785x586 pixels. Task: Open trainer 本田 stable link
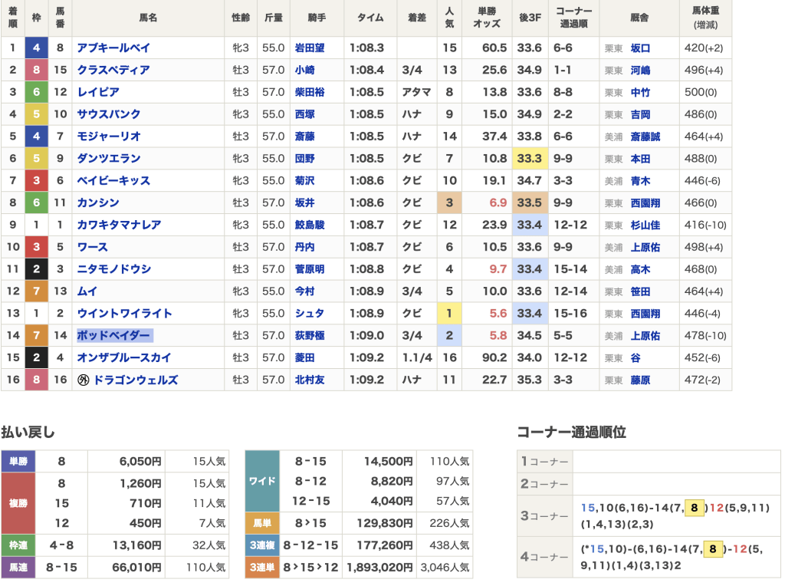point(640,158)
